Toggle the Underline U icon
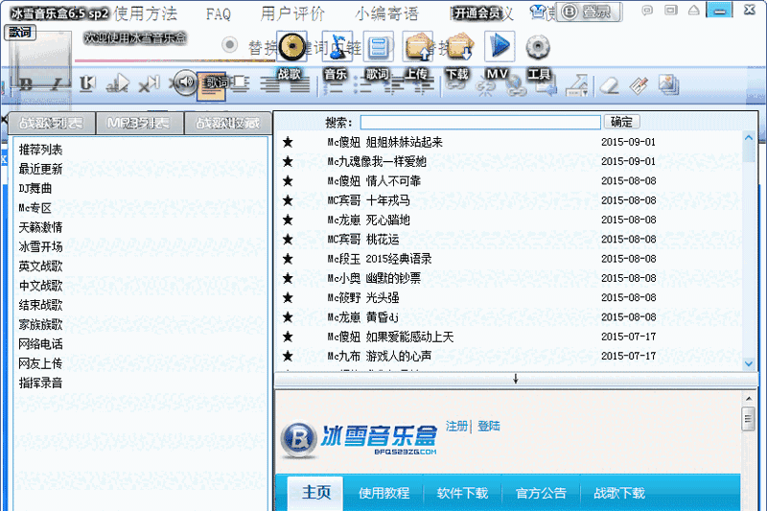Image resolution: width=767 pixels, height=511 pixels. click(87, 84)
